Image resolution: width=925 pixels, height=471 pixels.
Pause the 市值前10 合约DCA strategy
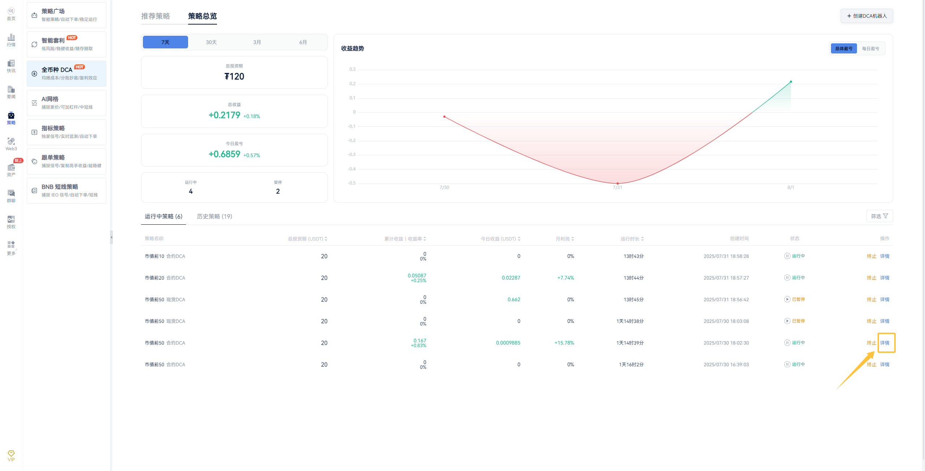(787, 256)
